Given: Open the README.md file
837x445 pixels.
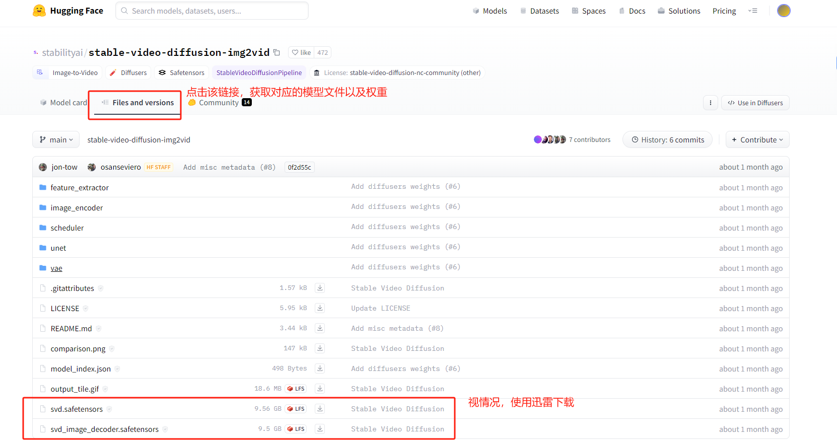Looking at the screenshot, I should tap(71, 328).
